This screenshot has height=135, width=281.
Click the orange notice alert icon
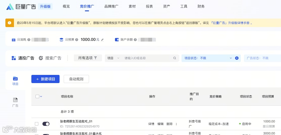10,23
